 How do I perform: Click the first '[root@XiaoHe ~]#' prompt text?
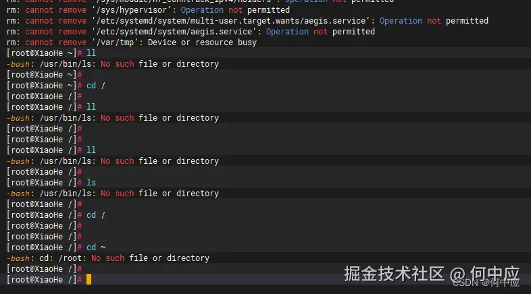click(x=44, y=53)
